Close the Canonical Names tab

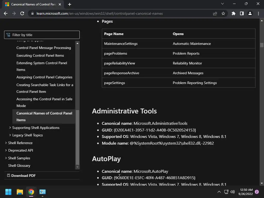[x=60, y=4]
